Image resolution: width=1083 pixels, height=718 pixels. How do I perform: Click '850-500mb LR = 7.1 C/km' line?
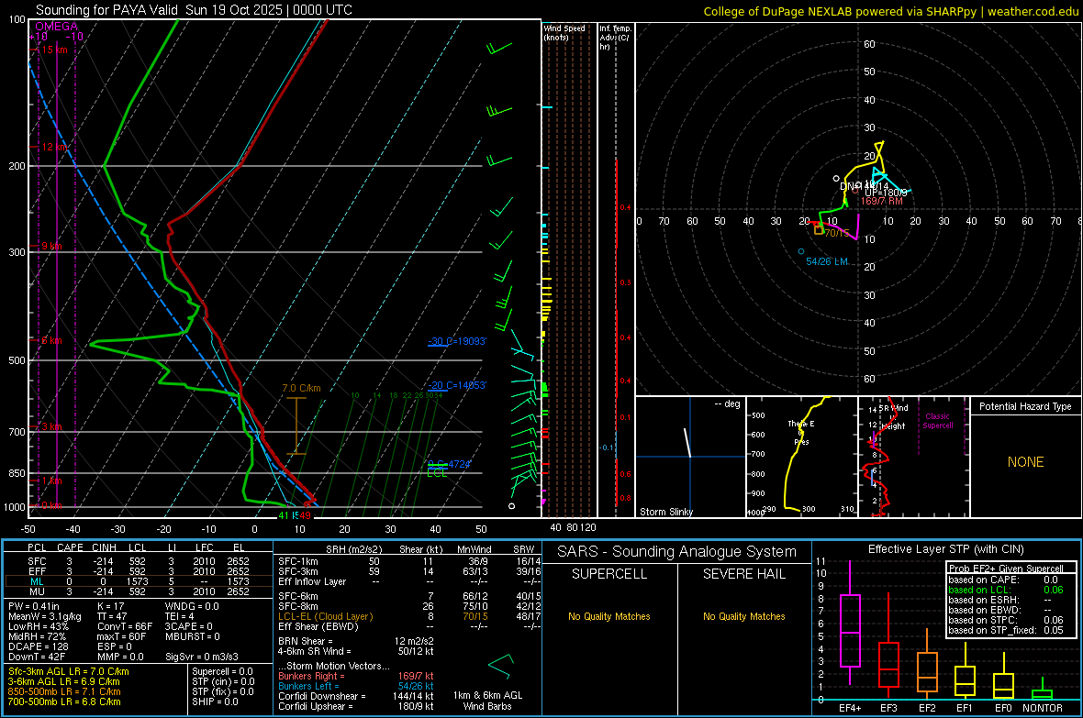click(x=64, y=691)
